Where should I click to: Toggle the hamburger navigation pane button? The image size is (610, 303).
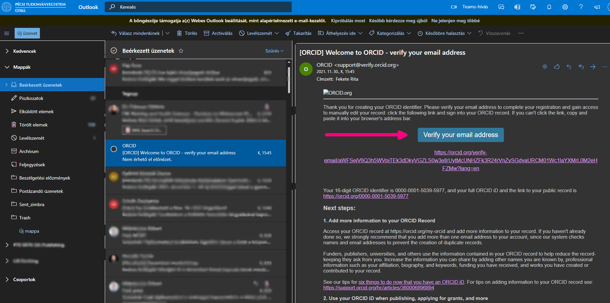click(6, 33)
